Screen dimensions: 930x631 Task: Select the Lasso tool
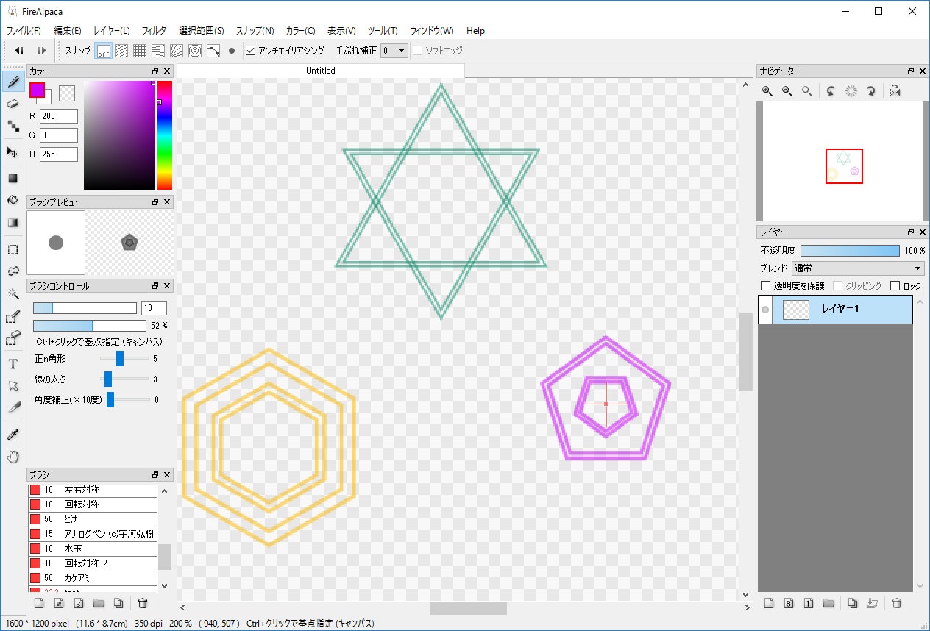tap(13, 271)
